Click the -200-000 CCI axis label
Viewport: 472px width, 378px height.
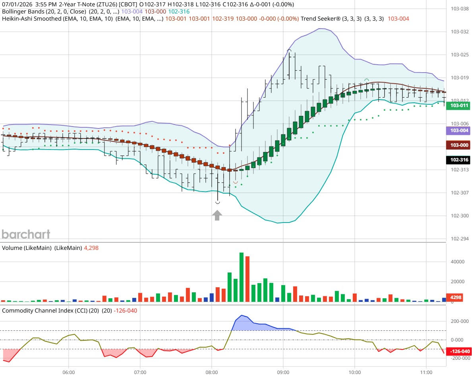[x=460, y=358]
